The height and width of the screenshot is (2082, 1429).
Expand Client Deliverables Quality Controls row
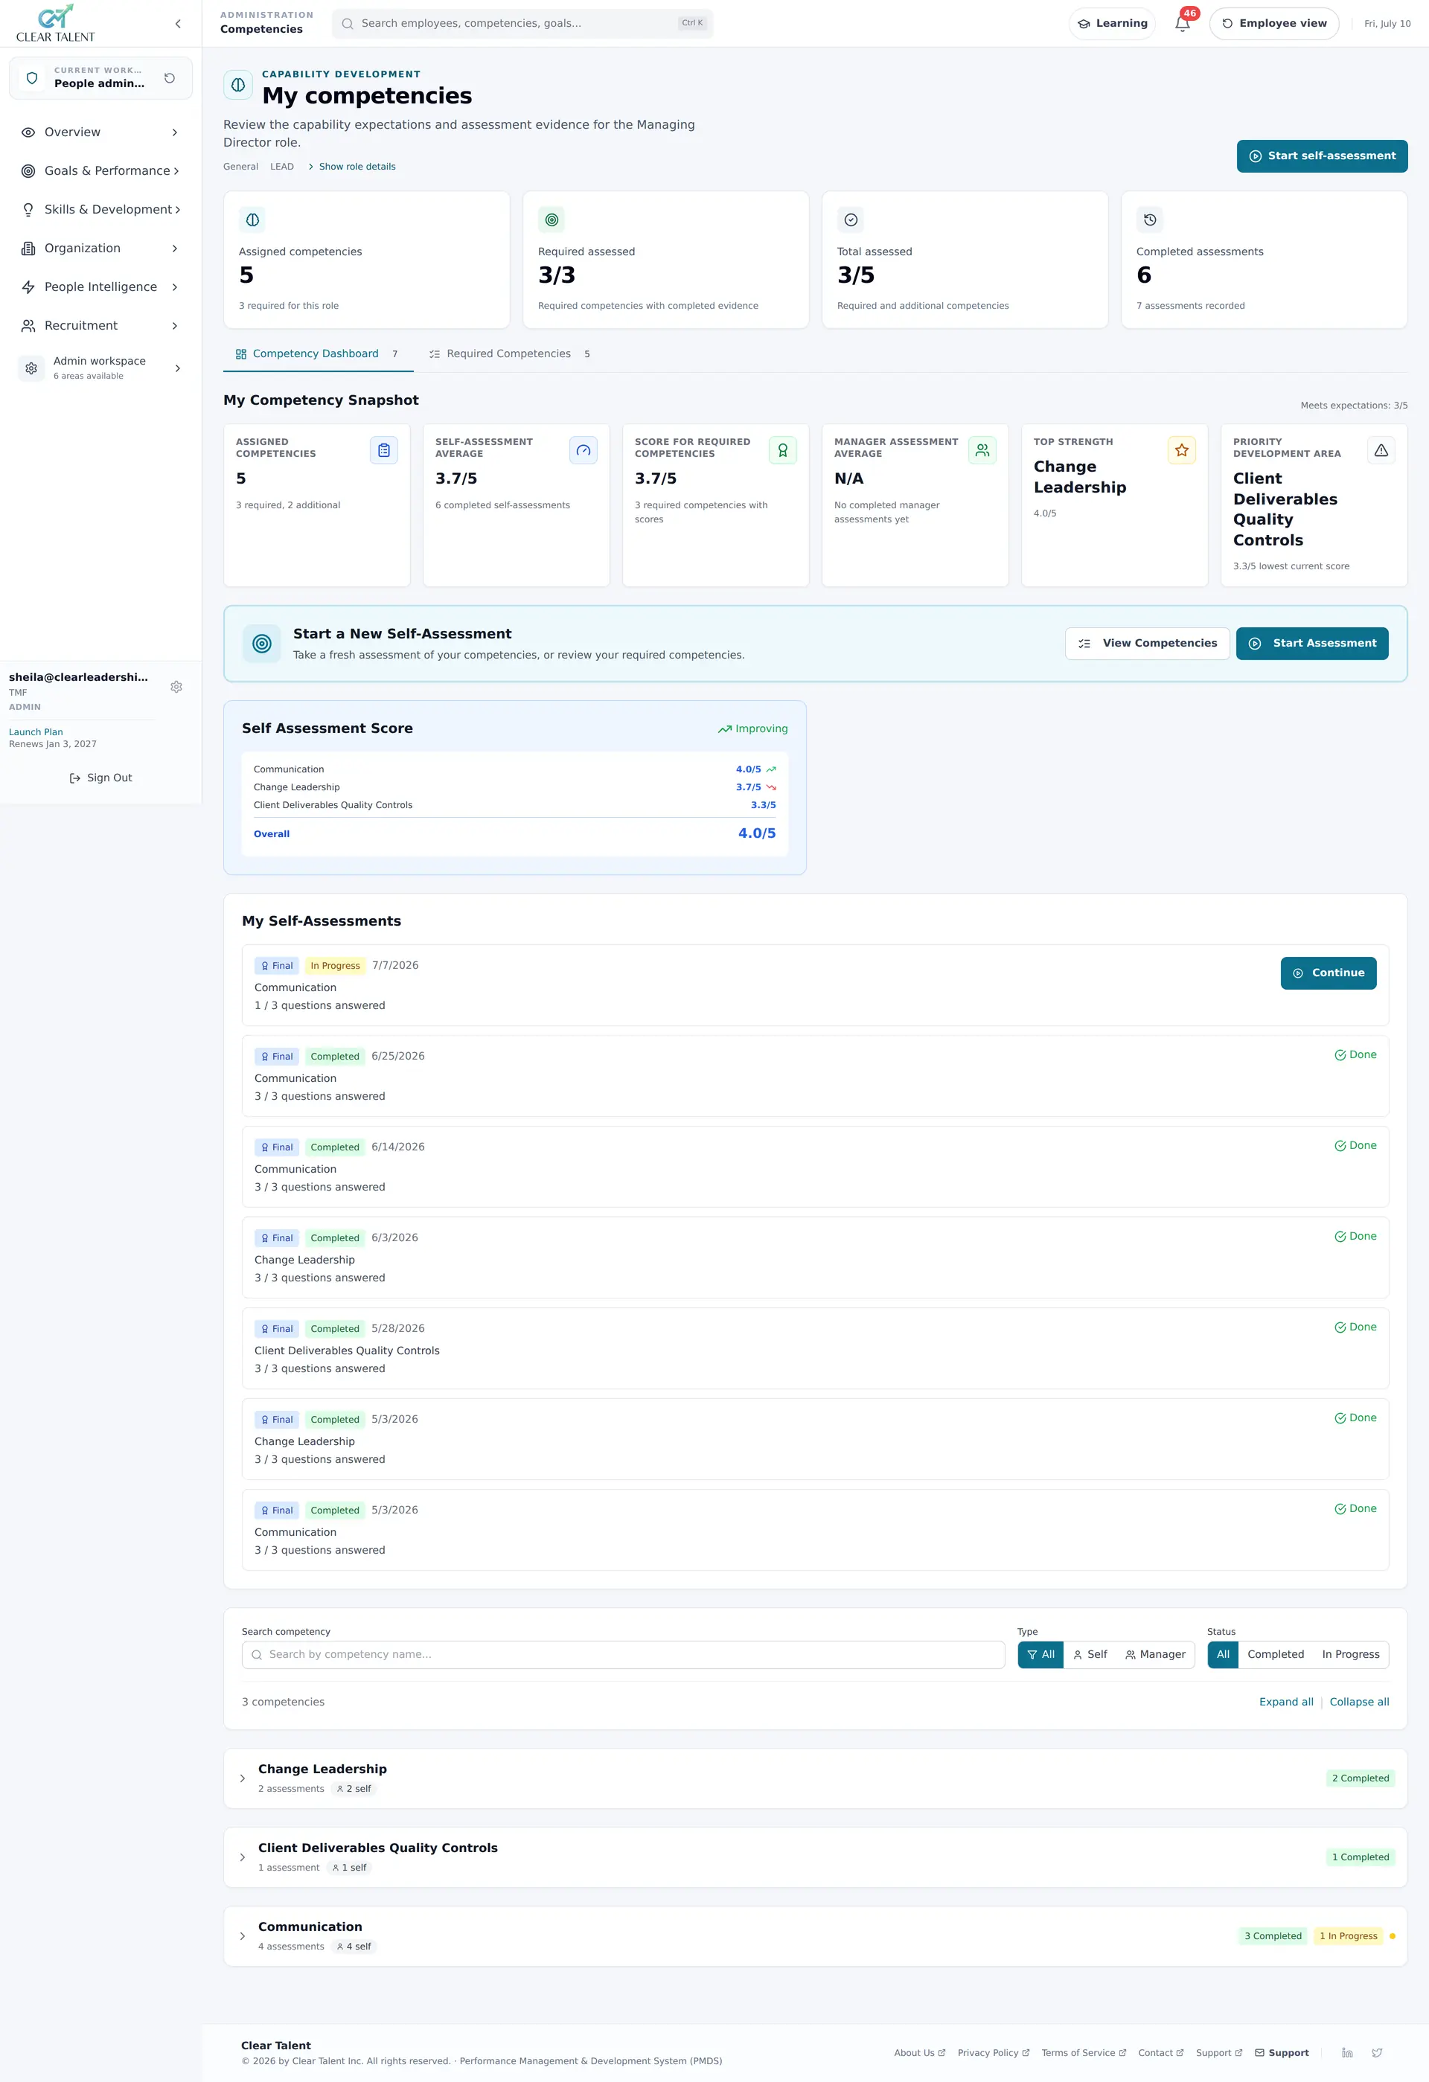tap(815, 1857)
